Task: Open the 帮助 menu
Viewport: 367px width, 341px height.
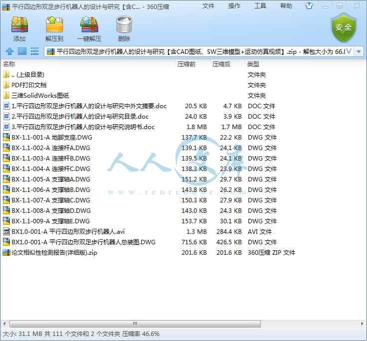Action: click(286, 6)
